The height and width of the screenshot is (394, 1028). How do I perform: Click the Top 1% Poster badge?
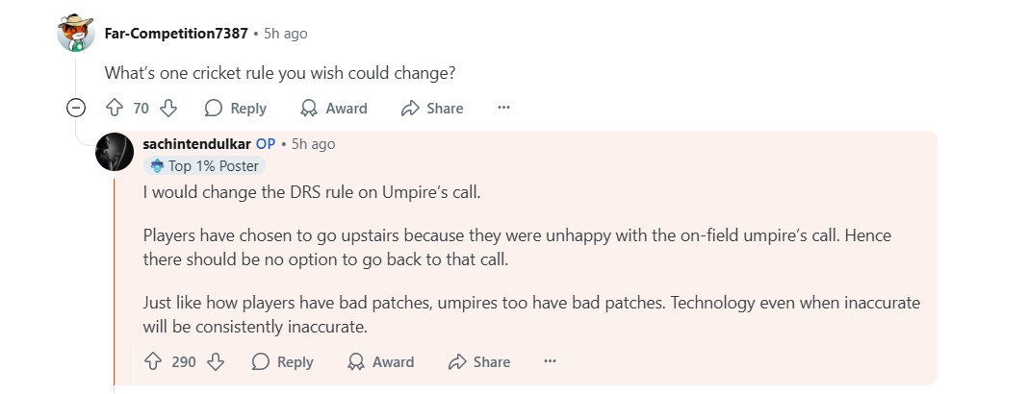(x=205, y=166)
